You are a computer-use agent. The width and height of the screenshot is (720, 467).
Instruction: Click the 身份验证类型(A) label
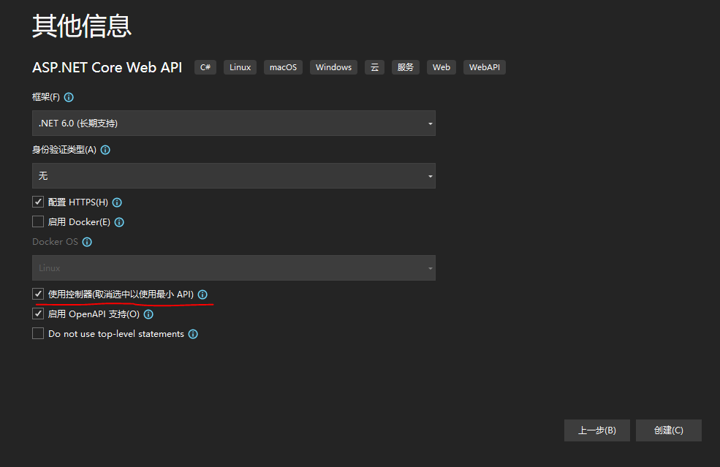[64, 150]
